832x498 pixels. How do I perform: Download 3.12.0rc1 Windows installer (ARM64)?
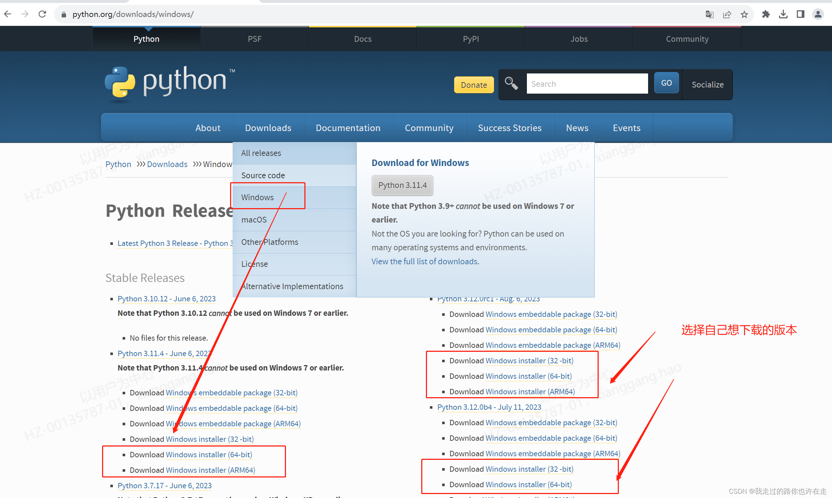[x=530, y=392]
